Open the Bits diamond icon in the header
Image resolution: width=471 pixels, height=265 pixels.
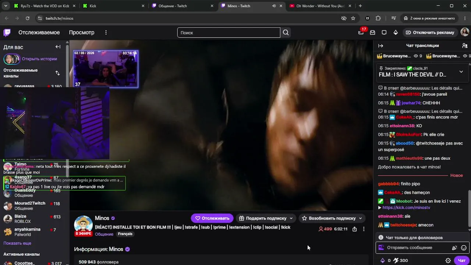click(x=396, y=32)
